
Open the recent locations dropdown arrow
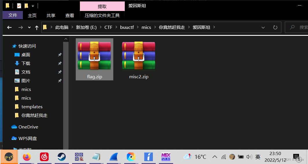tap(29, 27)
